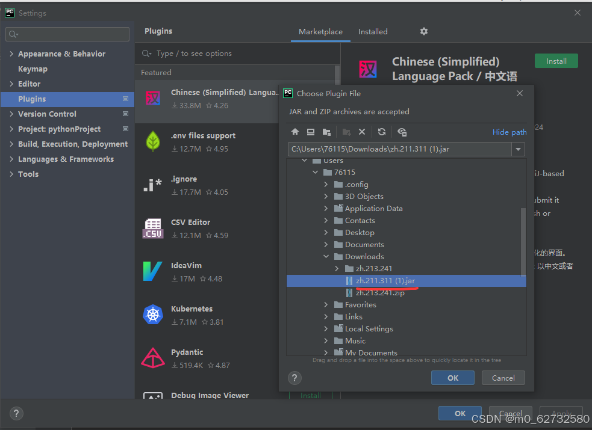Collapse the Downloads folder in the tree
Image resolution: width=592 pixels, height=430 pixels.
coord(326,256)
